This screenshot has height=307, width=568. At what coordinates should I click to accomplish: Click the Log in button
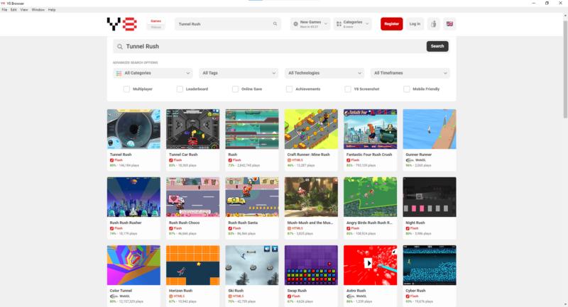click(x=415, y=24)
